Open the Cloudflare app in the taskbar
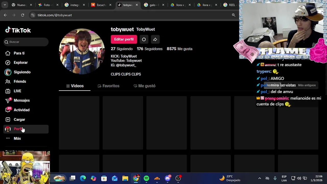The width and height of the screenshot is (327, 184). coord(157,178)
